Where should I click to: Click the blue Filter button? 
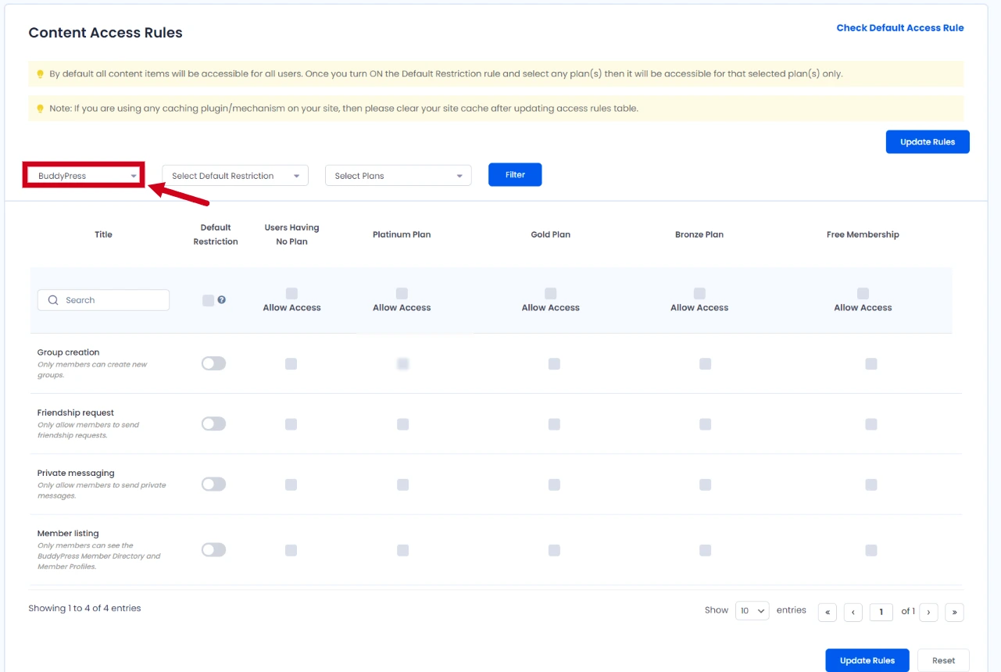coord(515,174)
